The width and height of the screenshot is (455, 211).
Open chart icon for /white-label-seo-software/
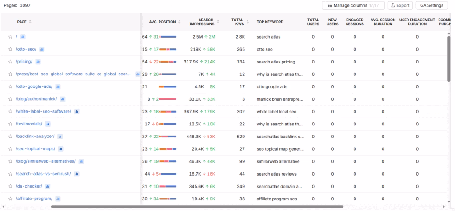(77, 112)
